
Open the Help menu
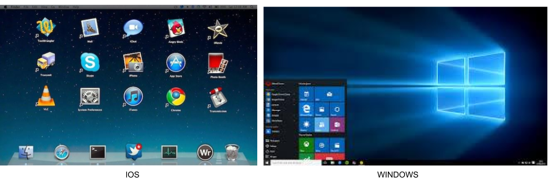(x=76, y=7)
